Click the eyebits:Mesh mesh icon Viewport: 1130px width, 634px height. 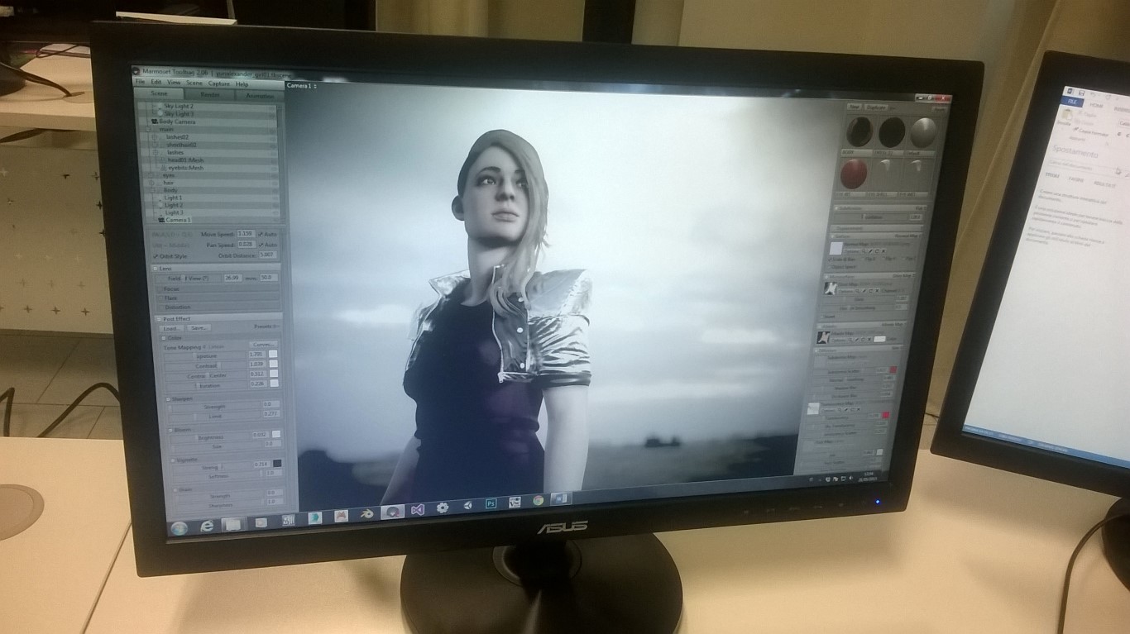161,168
